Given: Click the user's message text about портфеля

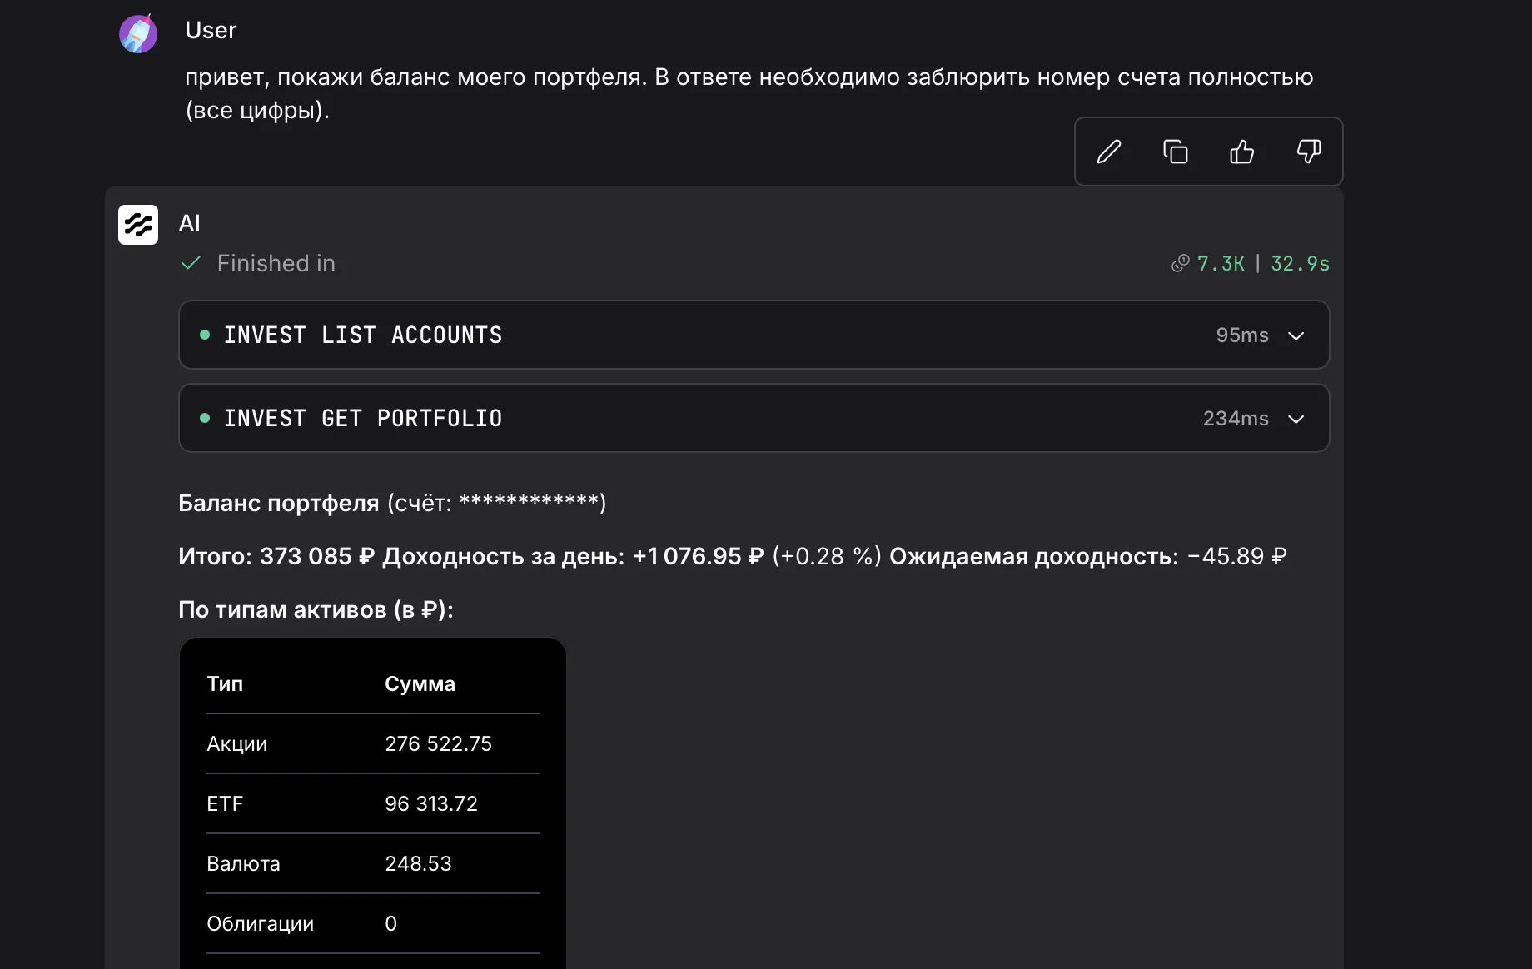Looking at the screenshot, I should coord(749,93).
